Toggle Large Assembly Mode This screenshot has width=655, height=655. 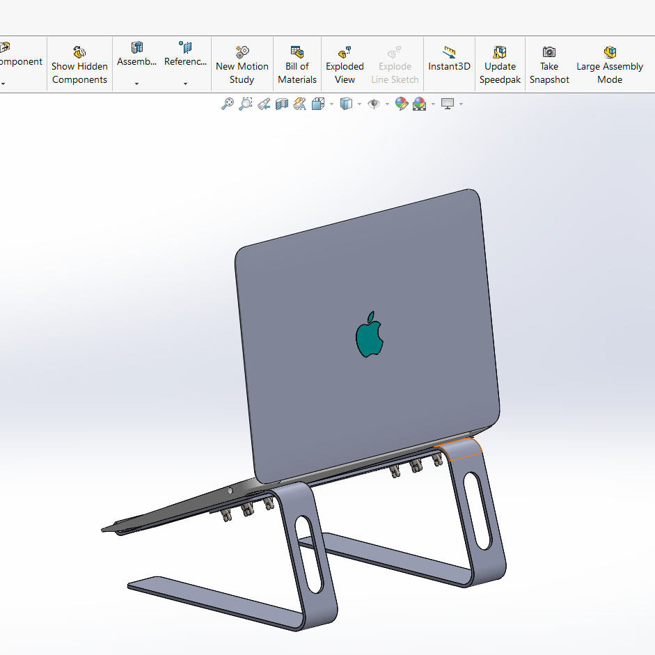click(610, 65)
